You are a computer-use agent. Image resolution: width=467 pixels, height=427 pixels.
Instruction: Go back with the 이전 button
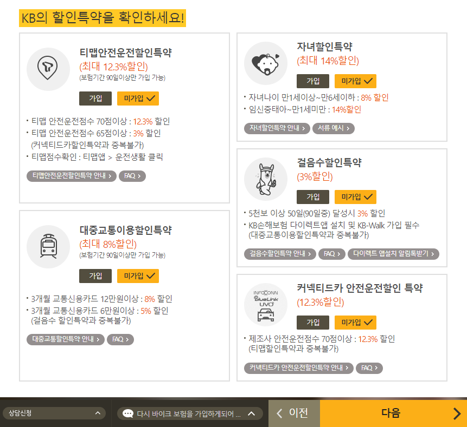(294, 413)
